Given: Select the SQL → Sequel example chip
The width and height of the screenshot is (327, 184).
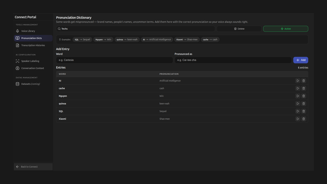Looking at the screenshot, I should 82,40.
